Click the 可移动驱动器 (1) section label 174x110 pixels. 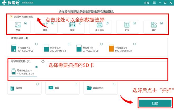[x=21, y=61]
